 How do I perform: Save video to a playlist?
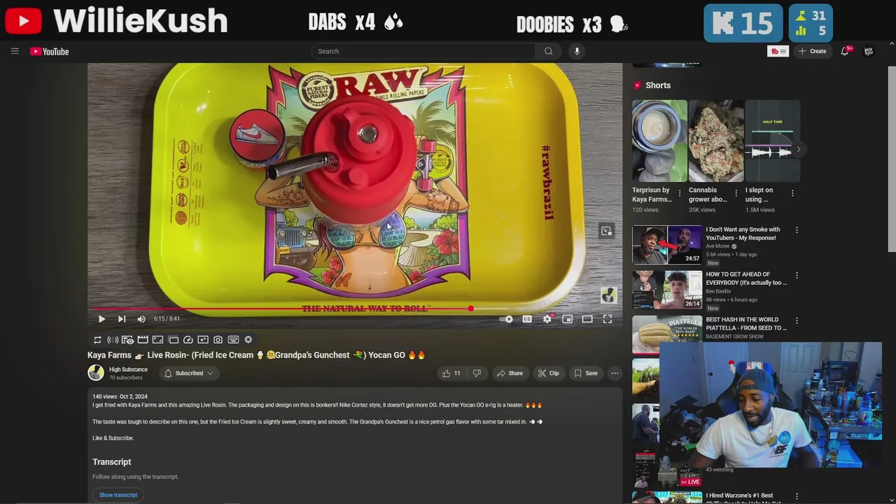pos(586,373)
